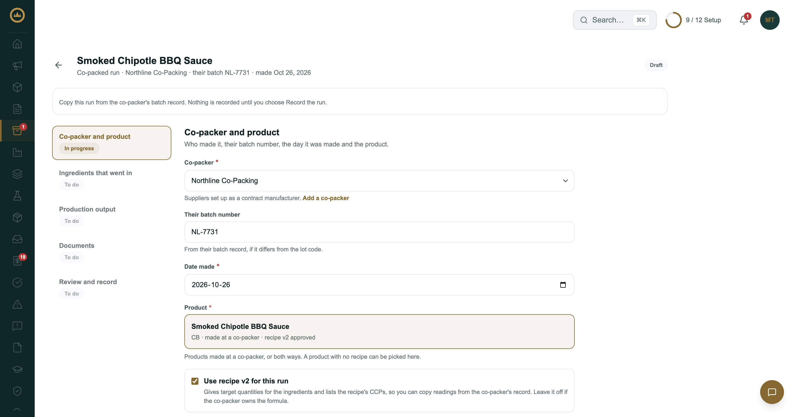
Task: Open the stacked layers icon in sidebar
Action: point(17,174)
